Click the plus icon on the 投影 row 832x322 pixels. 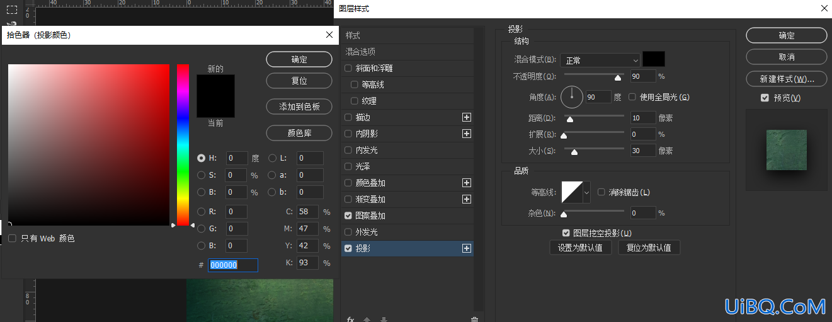tap(467, 248)
